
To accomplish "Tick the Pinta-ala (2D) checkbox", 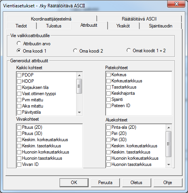I will pos(108,127).
